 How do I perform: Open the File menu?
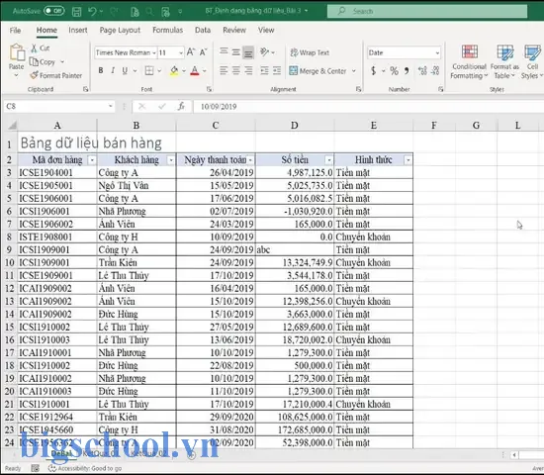click(x=15, y=31)
